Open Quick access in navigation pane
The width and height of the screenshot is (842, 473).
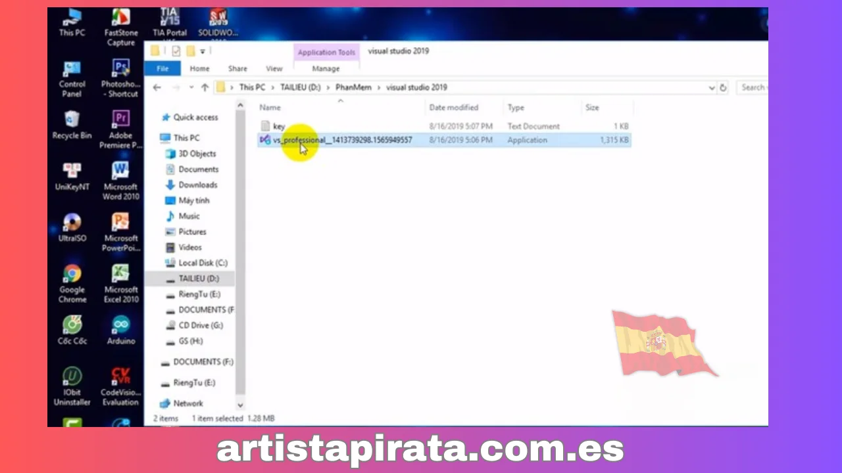[195, 118]
